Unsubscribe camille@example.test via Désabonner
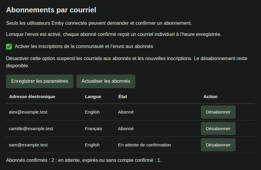 218,129
